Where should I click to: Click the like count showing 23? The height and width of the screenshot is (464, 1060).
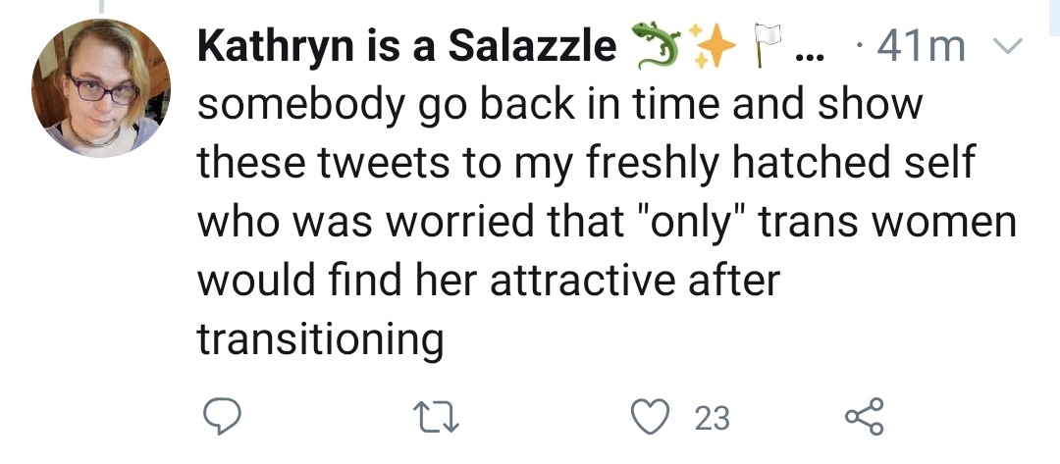click(x=713, y=418)
